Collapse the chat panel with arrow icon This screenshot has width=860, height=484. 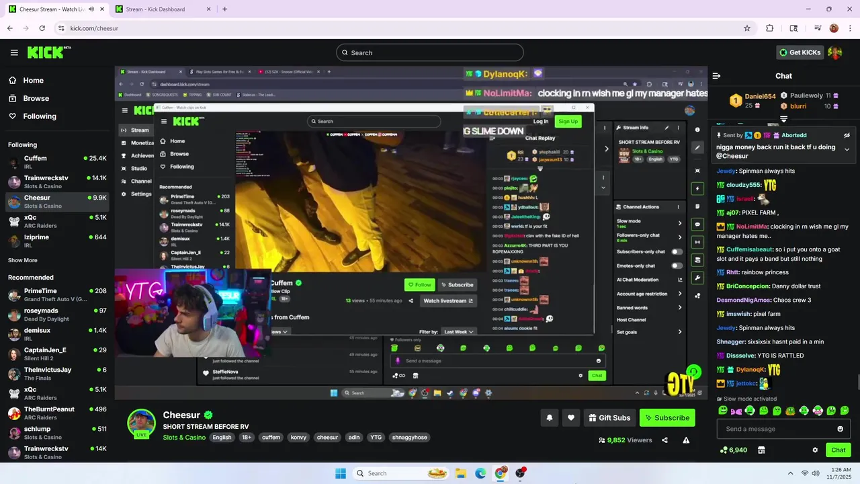pyautogui.click(x=716, y=76)
